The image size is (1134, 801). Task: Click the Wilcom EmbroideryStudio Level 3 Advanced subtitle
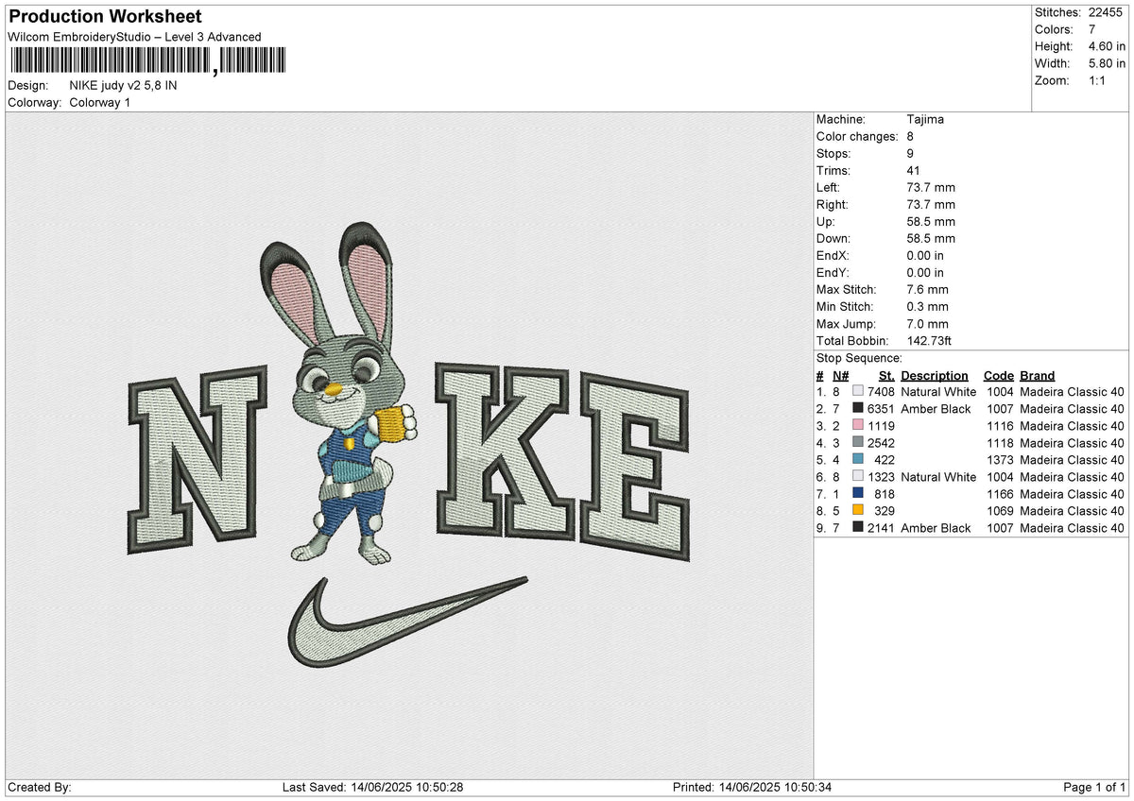click(134, 37)
